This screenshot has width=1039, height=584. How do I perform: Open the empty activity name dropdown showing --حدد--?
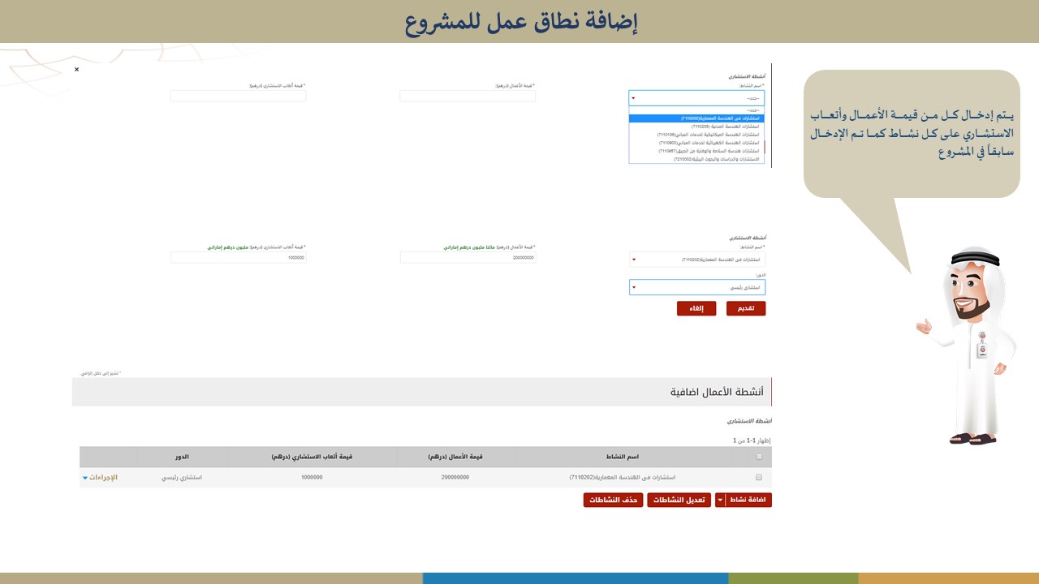coord(696,98)
